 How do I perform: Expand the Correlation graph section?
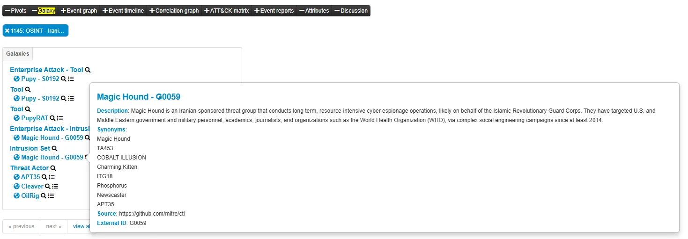174,11
